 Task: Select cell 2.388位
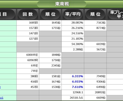[x=73, y=49]
